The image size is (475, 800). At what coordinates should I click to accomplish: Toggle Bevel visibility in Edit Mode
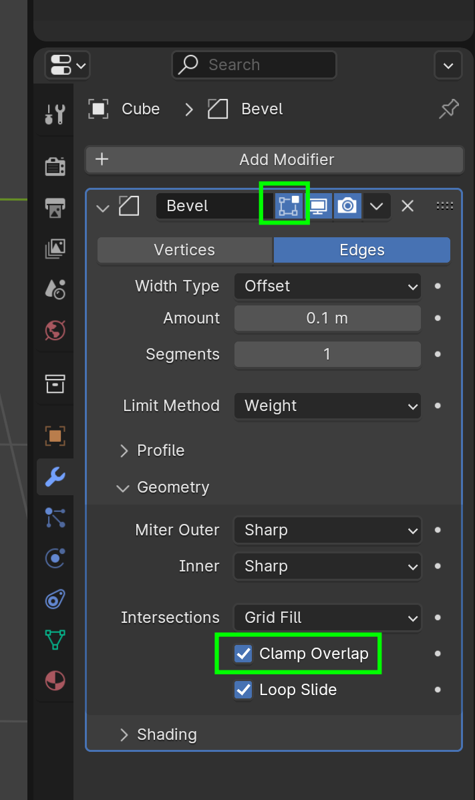click(285, 206)
